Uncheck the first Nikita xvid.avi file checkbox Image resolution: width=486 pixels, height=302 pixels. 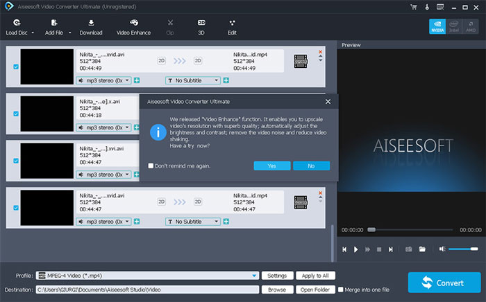(x=16, y=66)
